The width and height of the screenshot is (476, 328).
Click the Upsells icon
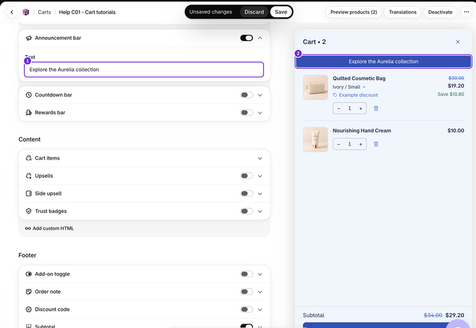point(29,176)
